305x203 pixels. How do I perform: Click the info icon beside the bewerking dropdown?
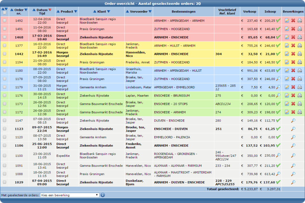(103, 195)
